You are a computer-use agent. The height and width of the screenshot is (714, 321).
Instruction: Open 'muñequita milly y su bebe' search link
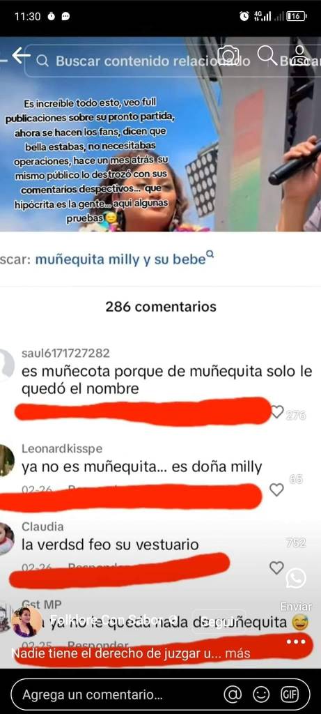click(121, 259)
